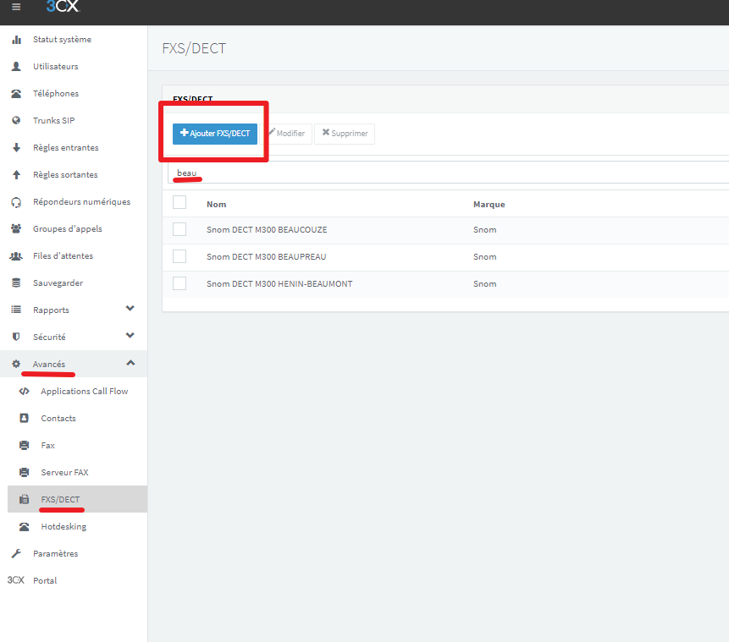This screenshot has height=642, width=729.
Task: Click the Utilisateurs person icon
Action: [x=16, y=67]
